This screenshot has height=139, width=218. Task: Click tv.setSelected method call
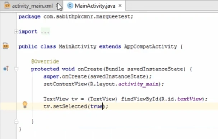(65, 106)
